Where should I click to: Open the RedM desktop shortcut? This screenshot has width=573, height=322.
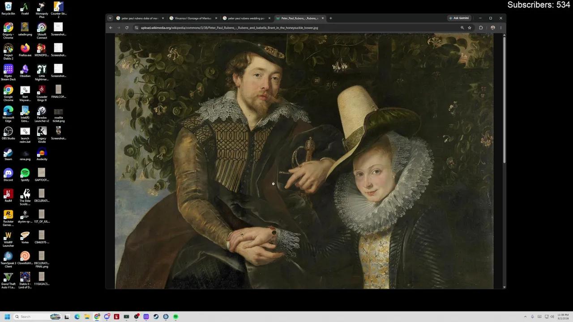point(8,195)
